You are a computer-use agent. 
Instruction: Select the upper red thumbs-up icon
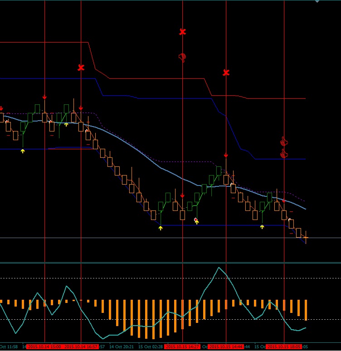[x=284, y=141]
